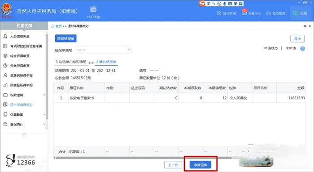314x172 pixels.
Task: Click the 票证名称 column header
Action: (87, 88)
